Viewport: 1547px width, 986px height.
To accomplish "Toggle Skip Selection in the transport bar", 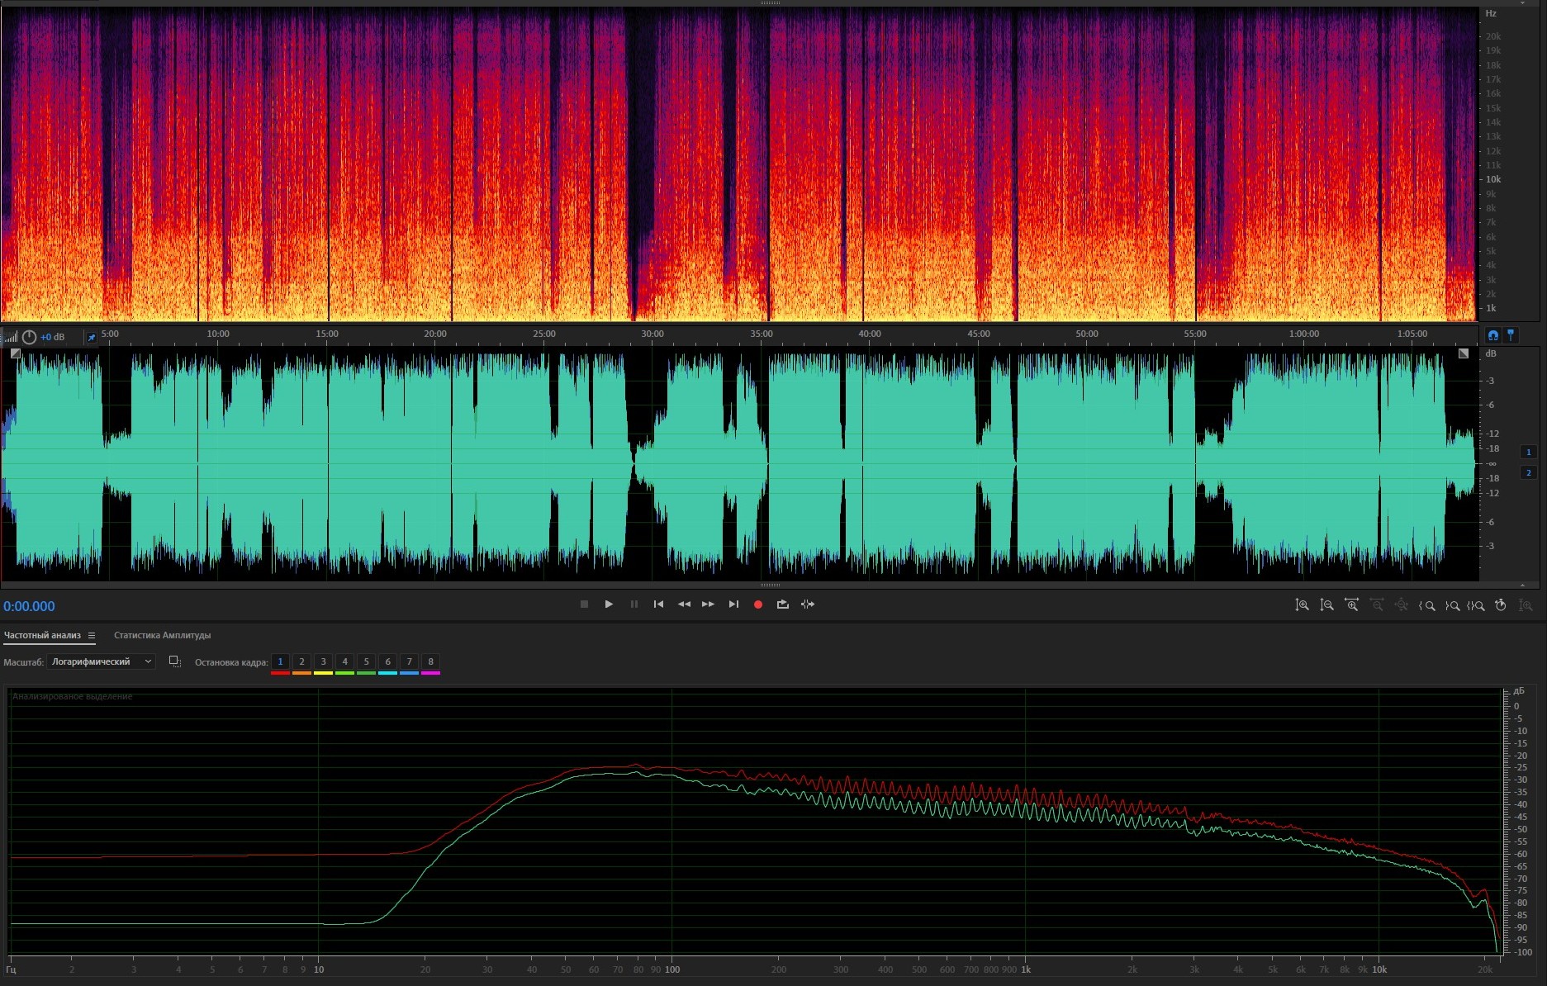I will pyautogui.click(x=808, y=604).
